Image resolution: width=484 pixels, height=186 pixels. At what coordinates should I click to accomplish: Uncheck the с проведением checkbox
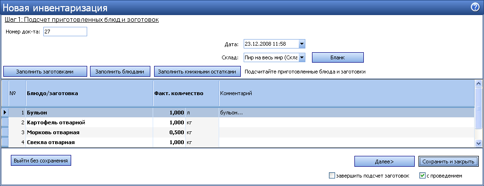coord(423,176)
